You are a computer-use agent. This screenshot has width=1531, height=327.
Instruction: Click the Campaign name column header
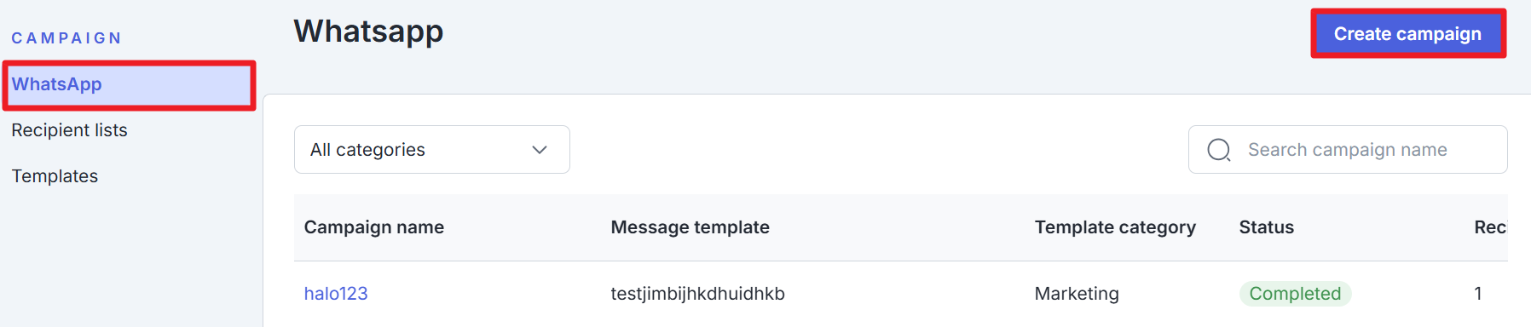click(x=374, y=227)
